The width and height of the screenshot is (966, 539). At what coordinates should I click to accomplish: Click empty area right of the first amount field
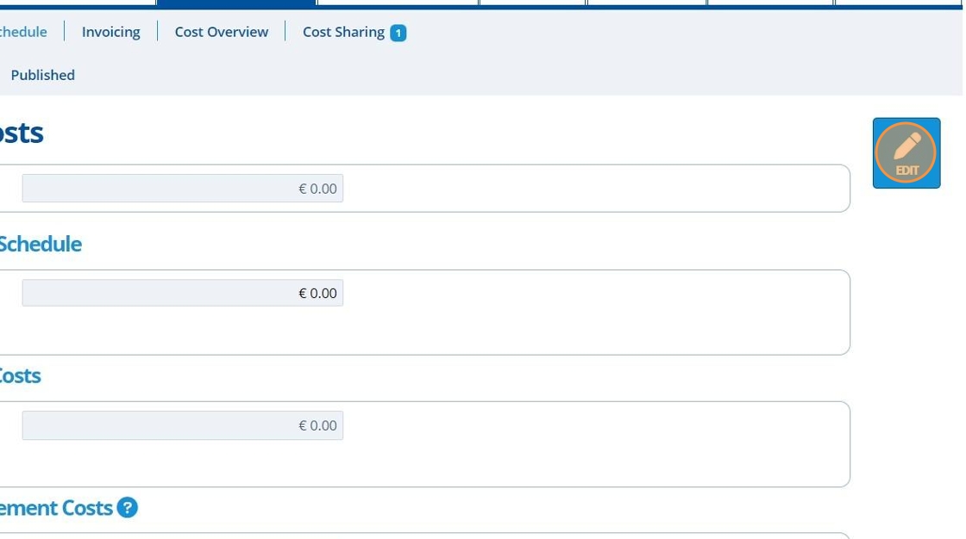pyautogui.click(x=595, y=189)
